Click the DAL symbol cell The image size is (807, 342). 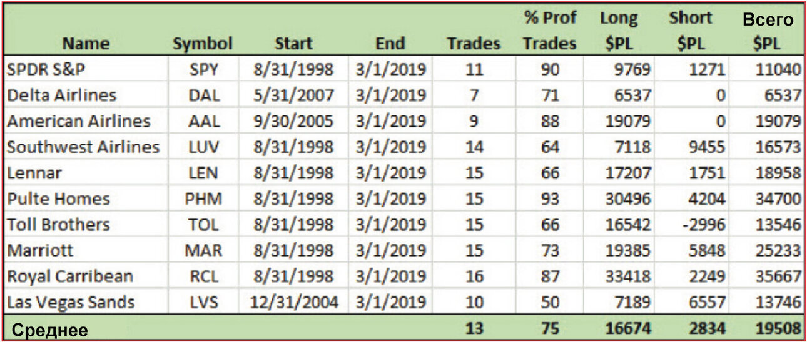click(204, 95)
